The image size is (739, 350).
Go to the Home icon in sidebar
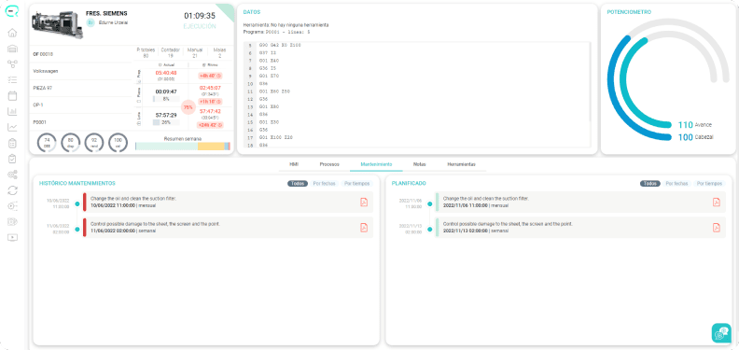click(12, 33)
